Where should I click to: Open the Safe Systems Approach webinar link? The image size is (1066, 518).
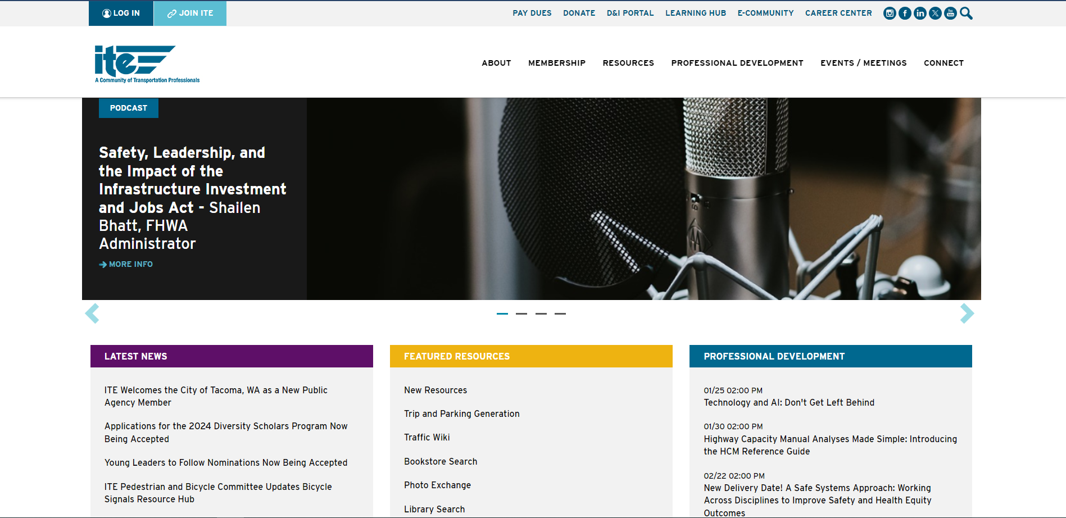point(818,500)
